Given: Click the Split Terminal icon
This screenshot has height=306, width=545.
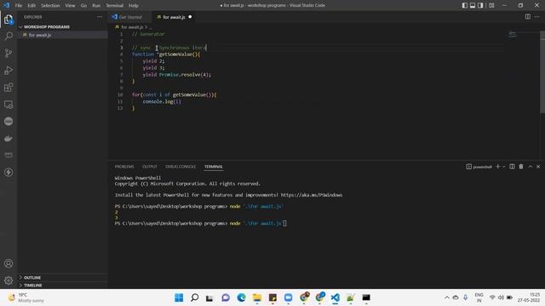Looking at the screenshot, I should (x=512, y=167).
